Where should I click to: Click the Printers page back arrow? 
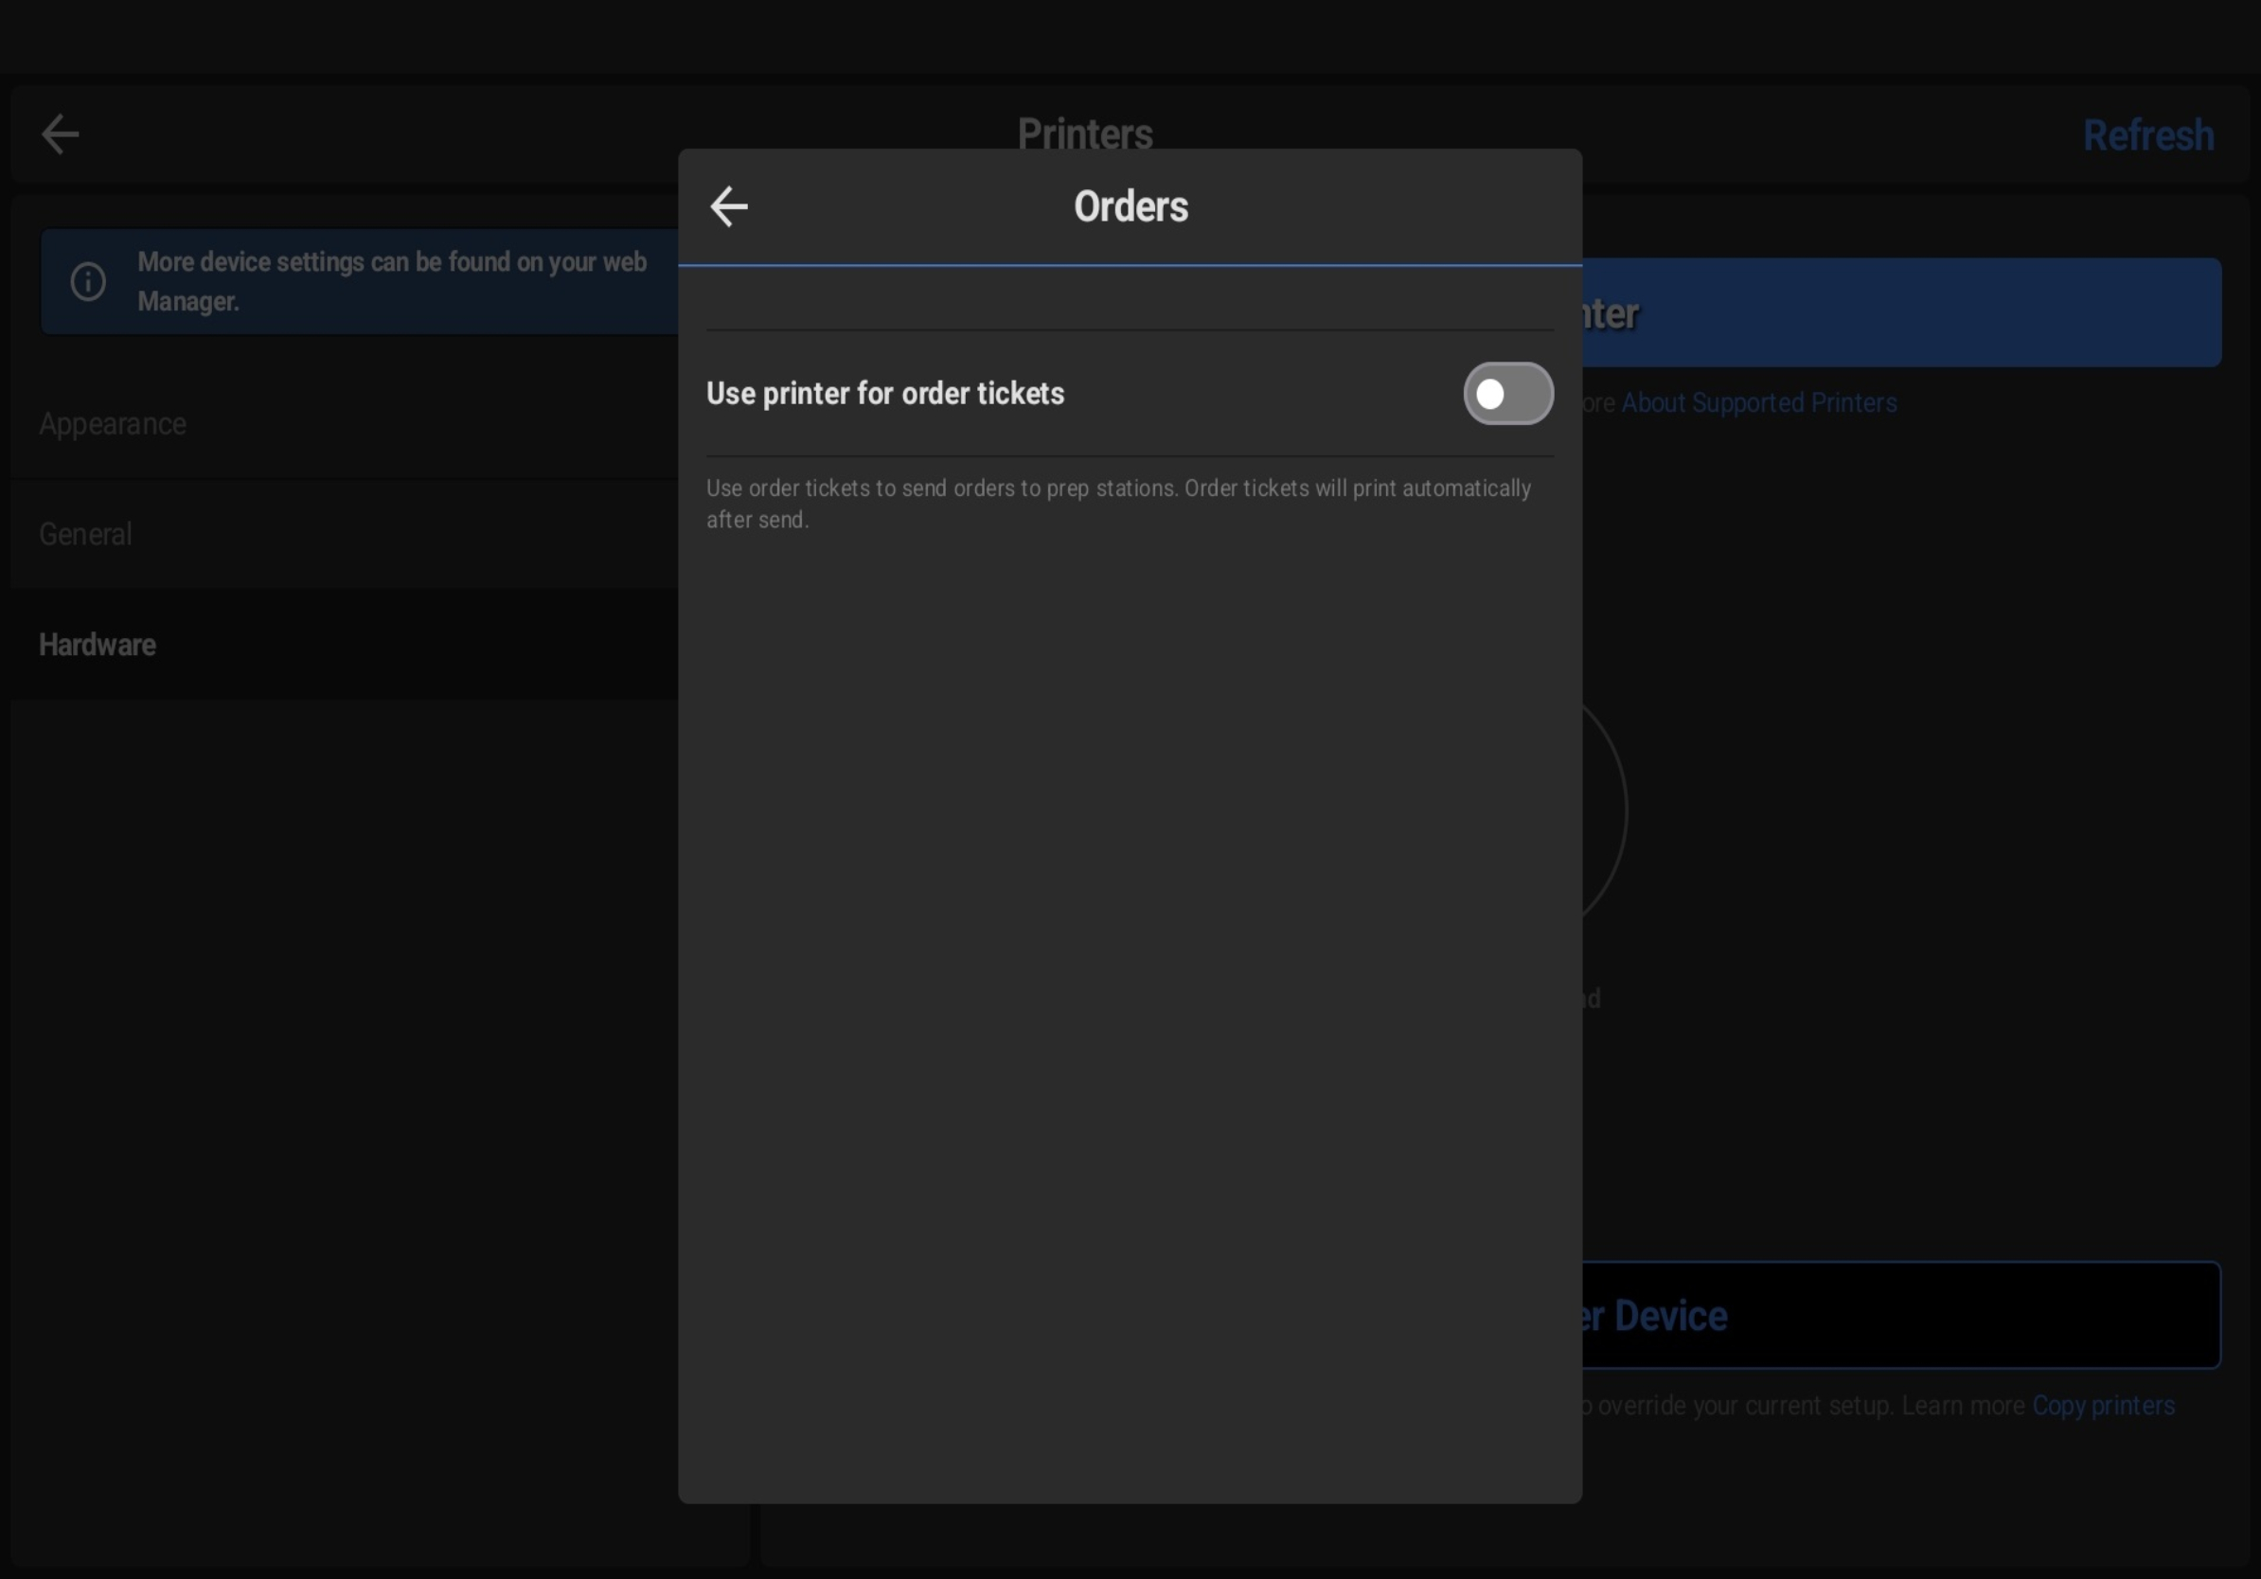click(x=60, y=134)
